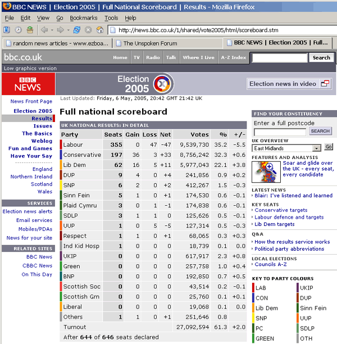The width and height of the screenshot is (337, 344).
Task: Open Political party abbreviations link
Action: tap(289, 249)
